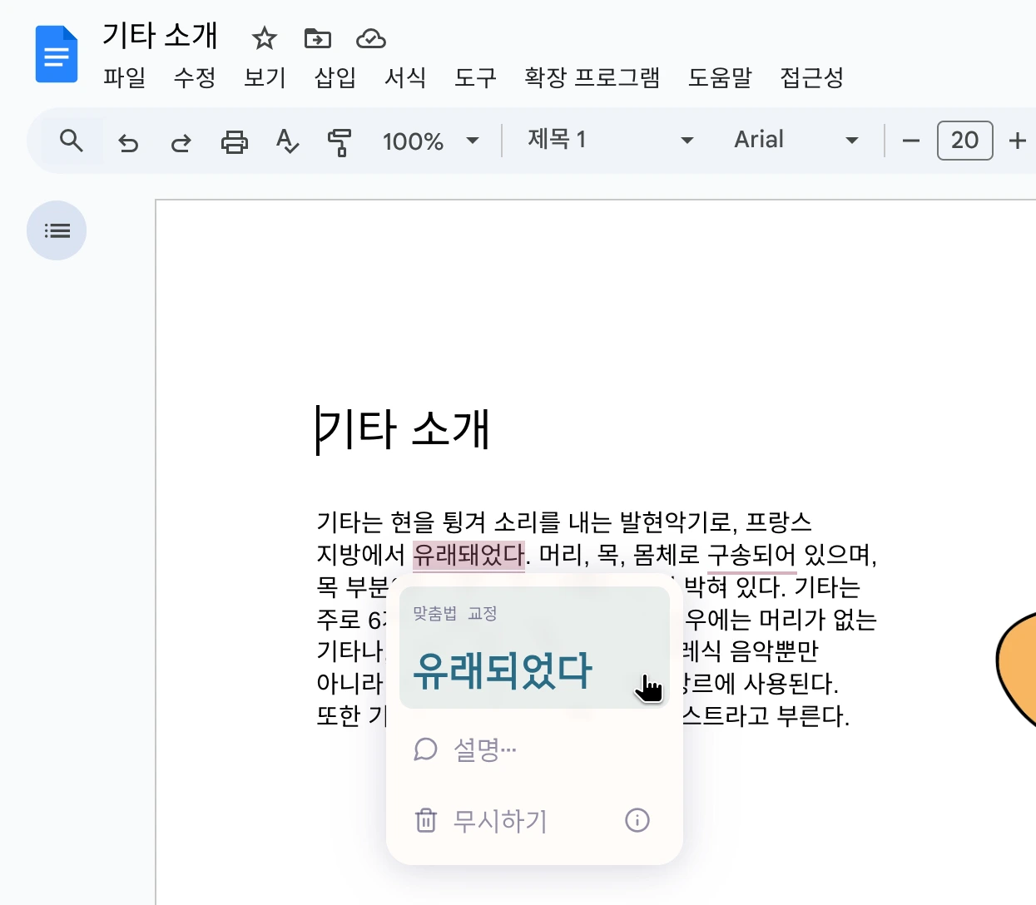Open the 제목 1 paragraph styles dropdown
The image size is (1036, 905).
click(x=607, y=140)
